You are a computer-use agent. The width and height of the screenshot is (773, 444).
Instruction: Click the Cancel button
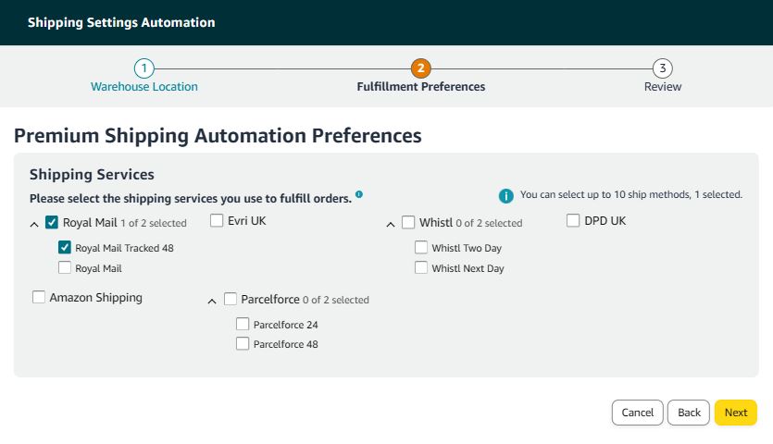pyautogui.click(x=638, y=413)
